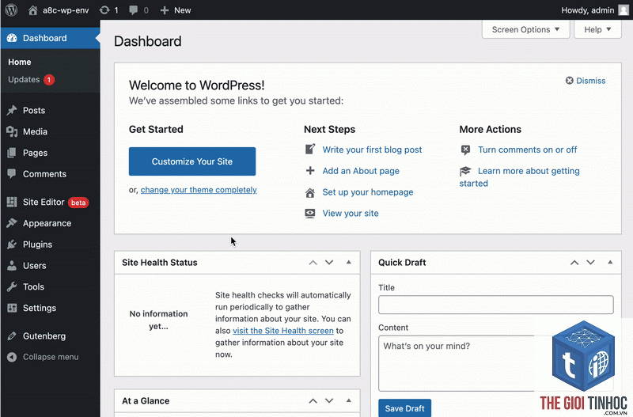Viewport: 633px width, 417px height.
Task: Click the plus icon next to New
Action: click(165, 10)
